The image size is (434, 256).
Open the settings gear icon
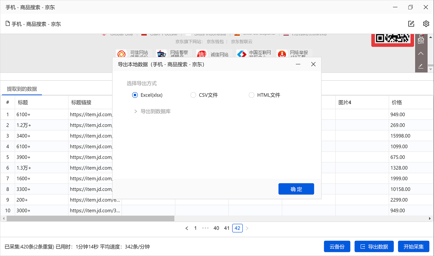[x=426, y=24]
